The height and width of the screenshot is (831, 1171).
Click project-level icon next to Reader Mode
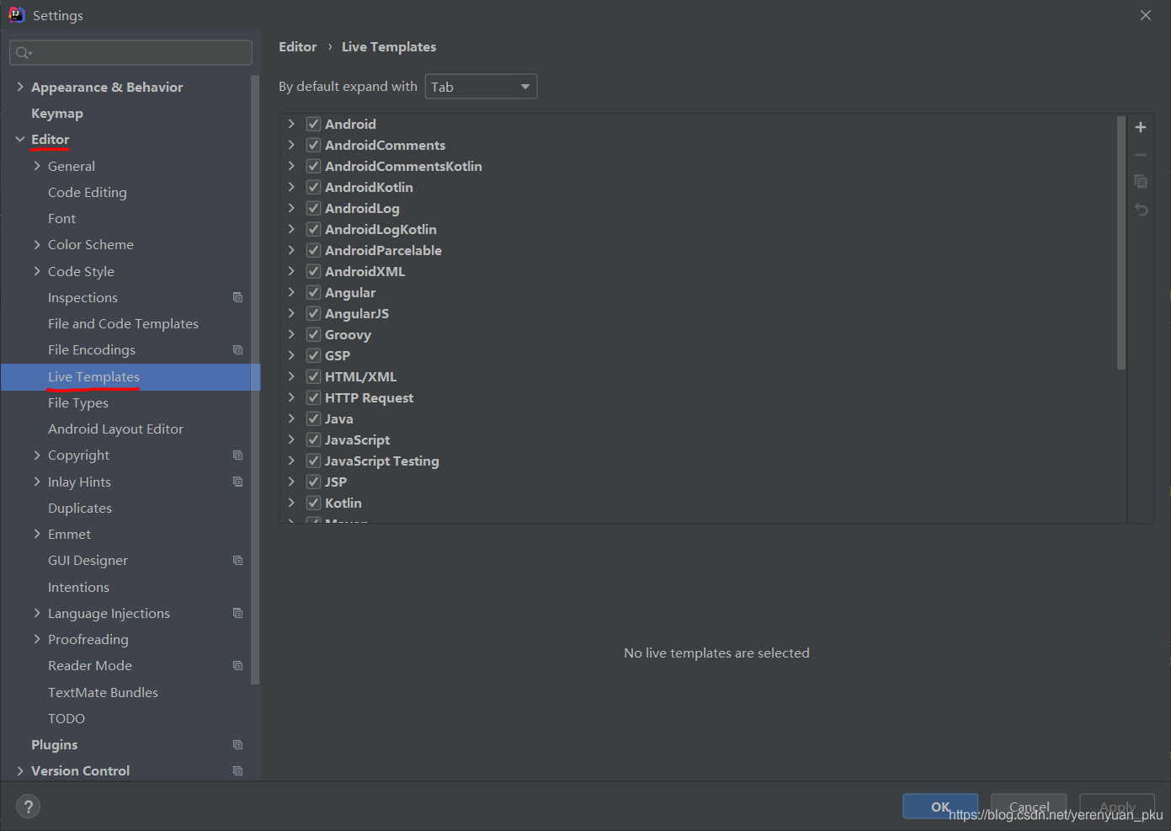(237, 665)
